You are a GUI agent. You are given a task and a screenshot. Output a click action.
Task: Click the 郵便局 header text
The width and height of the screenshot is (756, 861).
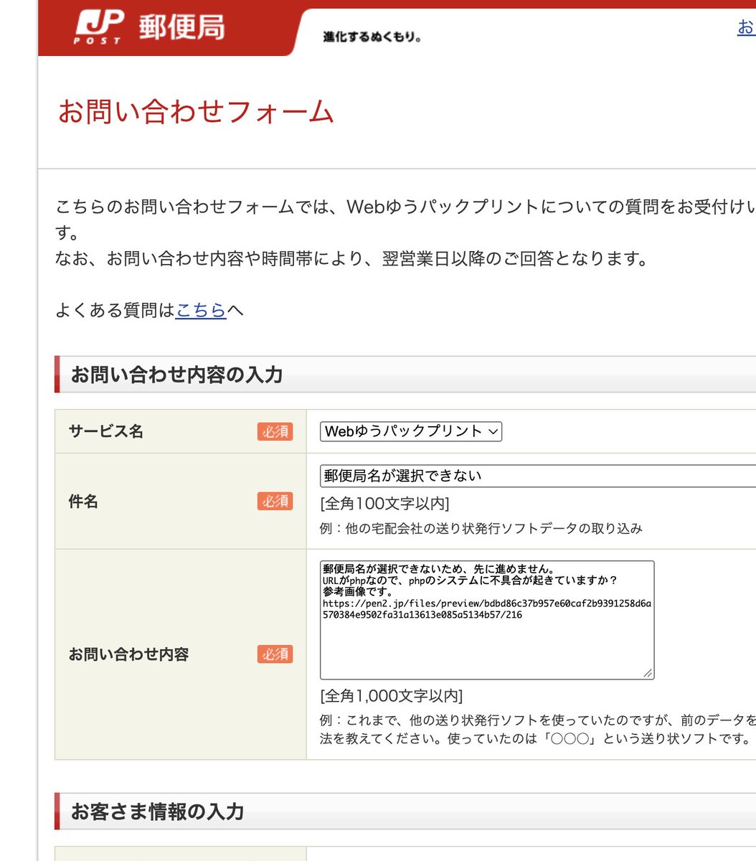click(x=181, y=27)
